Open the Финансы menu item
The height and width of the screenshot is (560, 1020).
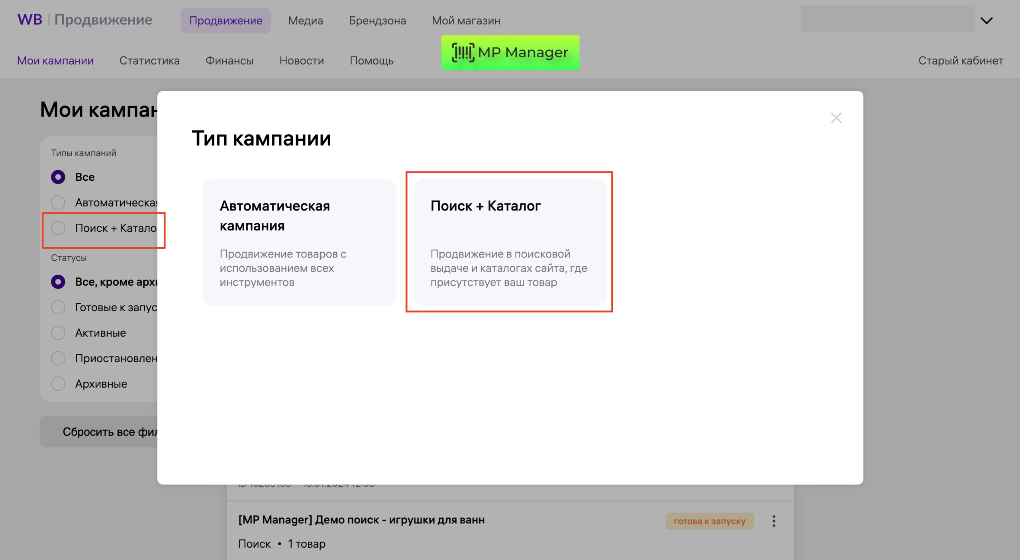[x=229, y=60]
